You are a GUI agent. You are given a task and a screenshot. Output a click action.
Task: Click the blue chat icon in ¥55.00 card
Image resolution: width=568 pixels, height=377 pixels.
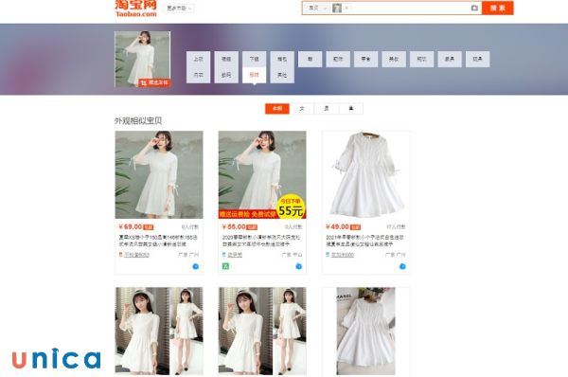(x=299, y=266)
